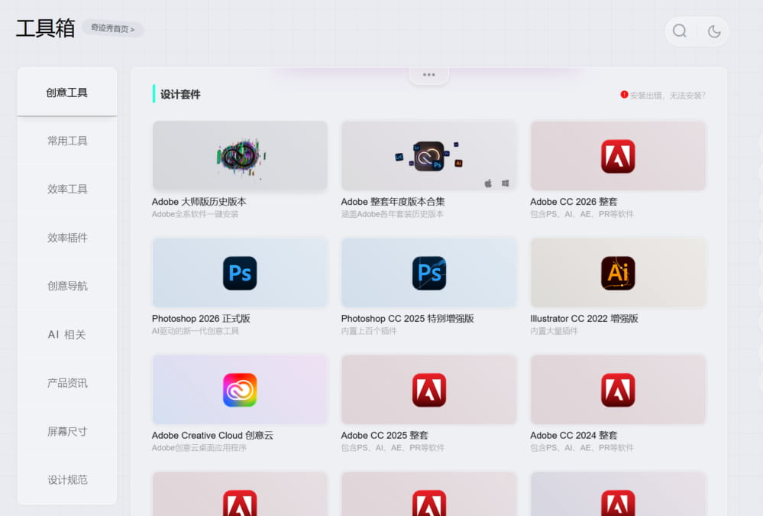This screenshot has width=763, height=516.
Task: Open the AI 相关 tab
Action: tap(67, 334)
